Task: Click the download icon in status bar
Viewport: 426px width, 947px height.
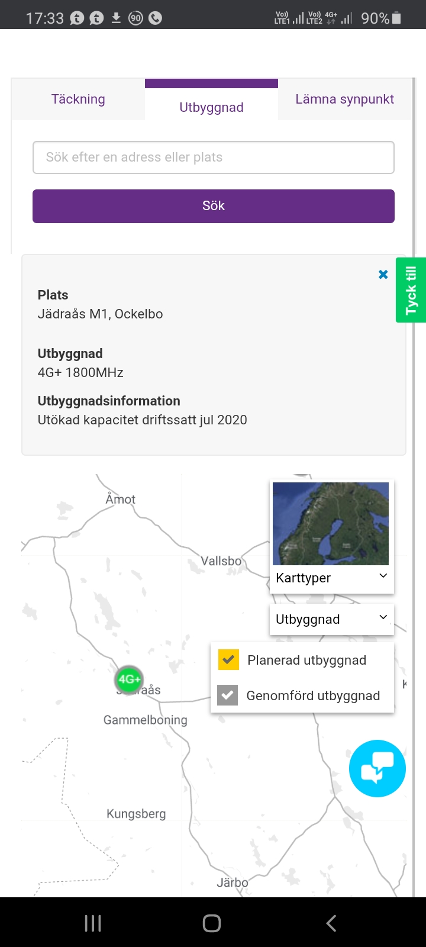Action: 116,18
